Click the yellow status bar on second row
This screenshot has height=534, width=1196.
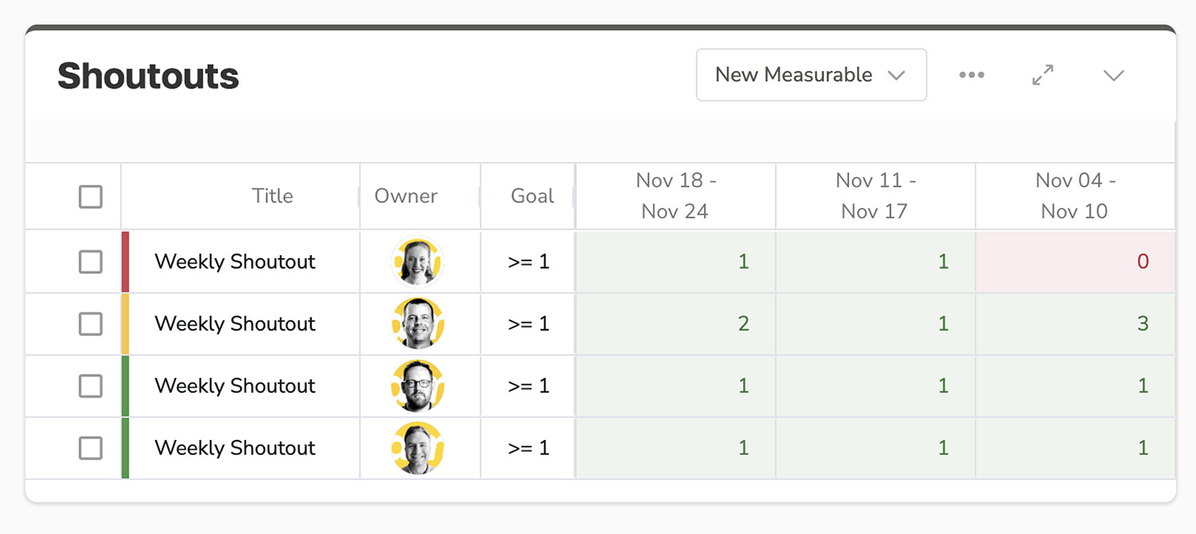click(125, 324)
